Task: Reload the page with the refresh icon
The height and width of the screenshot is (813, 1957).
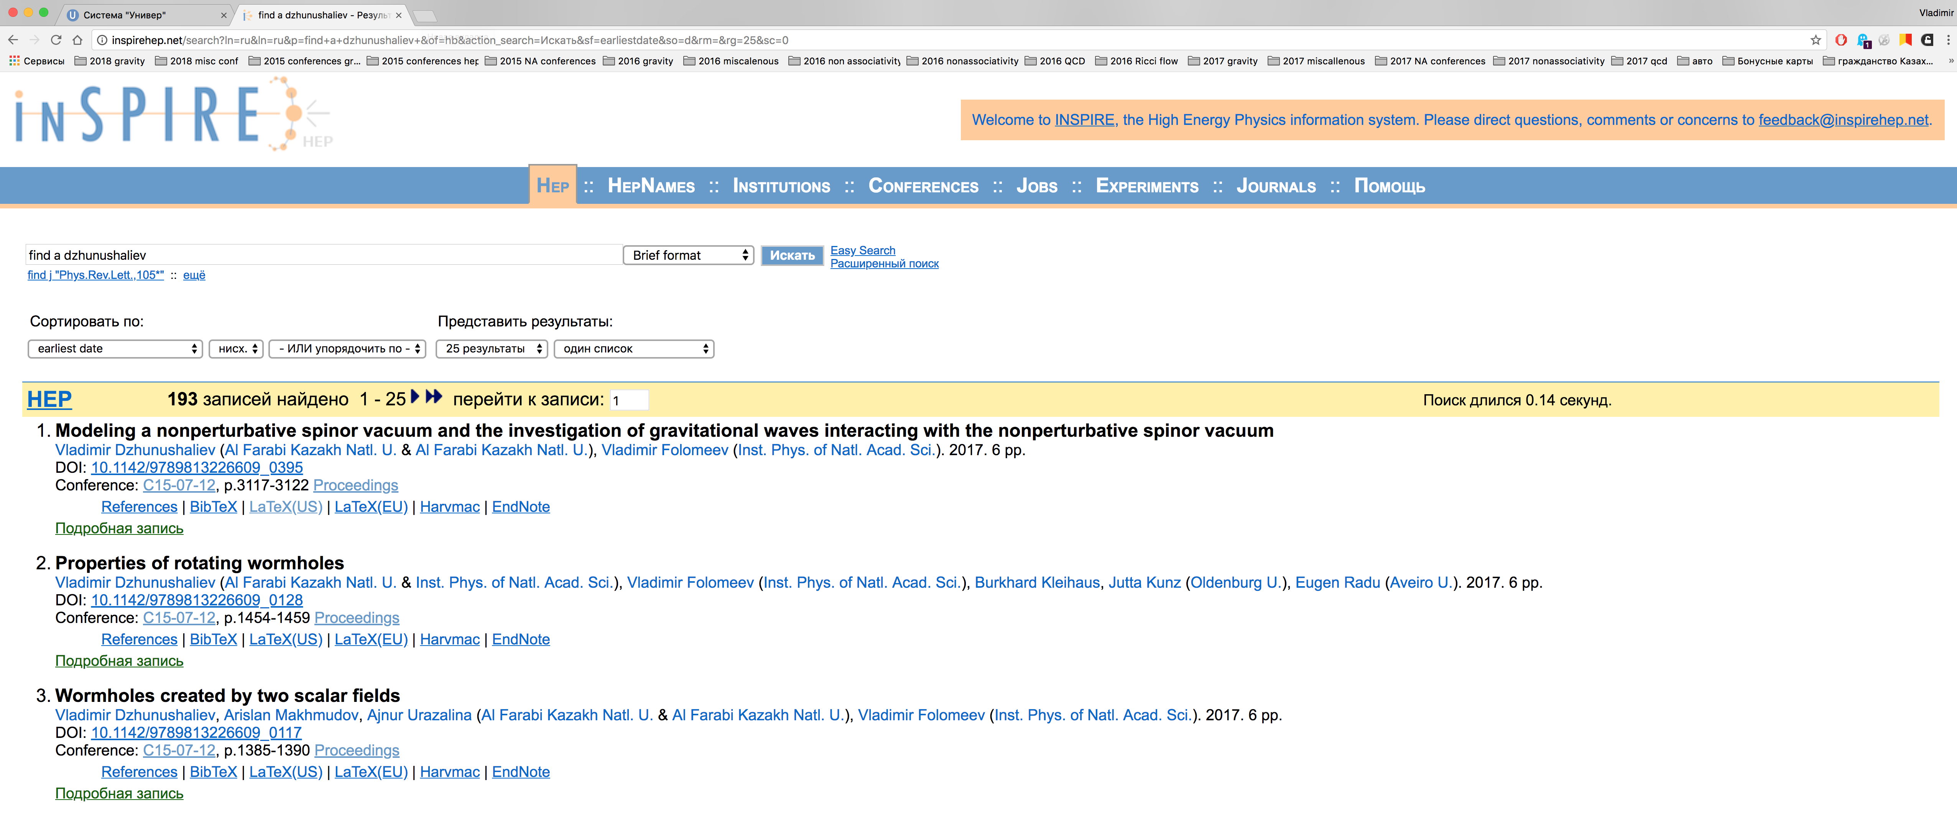Action: (56, 40)
